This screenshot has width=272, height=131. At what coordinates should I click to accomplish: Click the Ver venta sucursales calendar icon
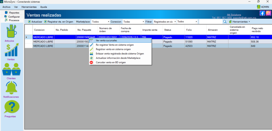(x=92, y=40)
